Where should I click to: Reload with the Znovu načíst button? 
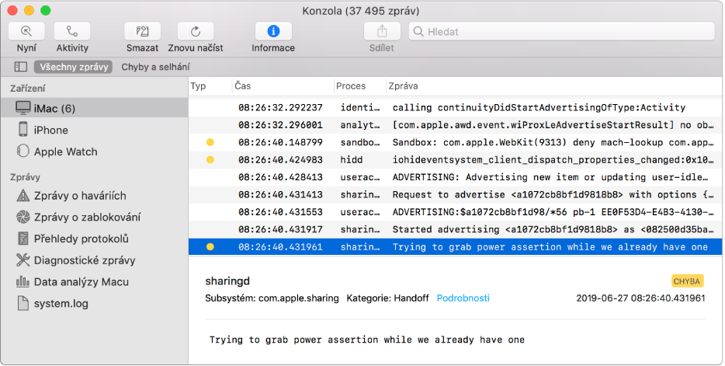pyautogui.click(x=196, y=31)
